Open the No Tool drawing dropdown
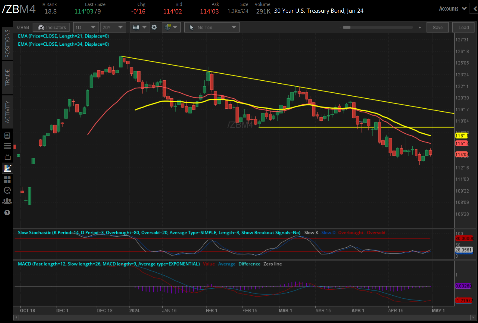 tap(212, 27)
